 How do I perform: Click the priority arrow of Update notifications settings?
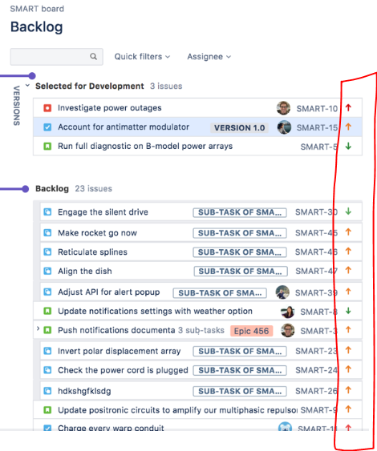(x=348, y=311)
